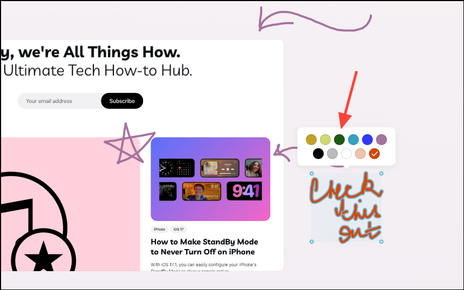
Task: Select the long purple curved arrow drawing
Action: pos(315,19)
